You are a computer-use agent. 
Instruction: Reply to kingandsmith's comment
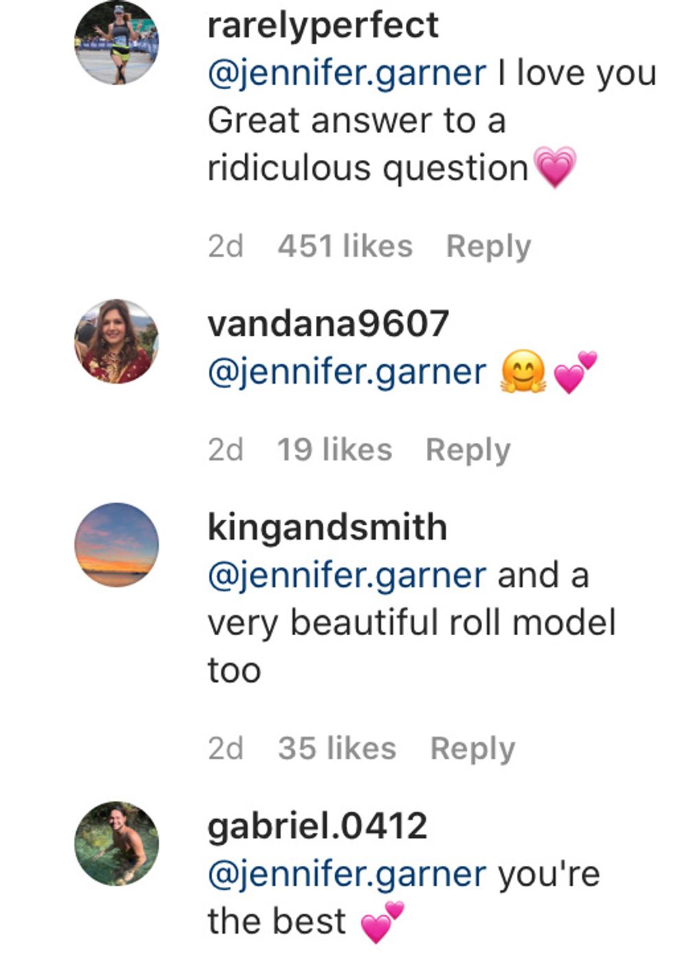[472, 748]
